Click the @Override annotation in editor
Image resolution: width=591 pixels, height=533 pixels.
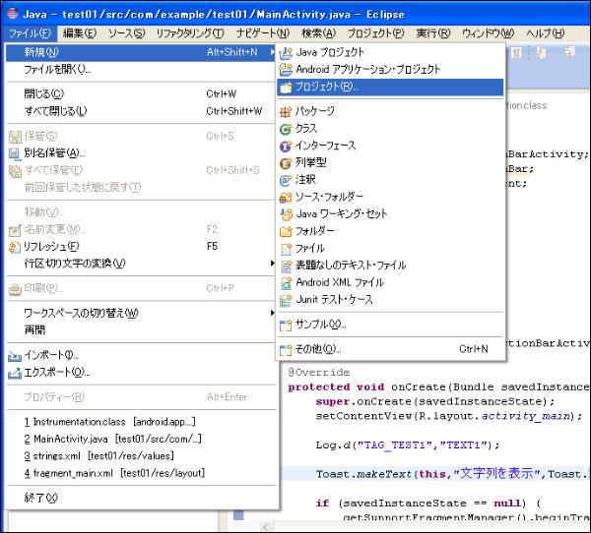pos(319,373)
